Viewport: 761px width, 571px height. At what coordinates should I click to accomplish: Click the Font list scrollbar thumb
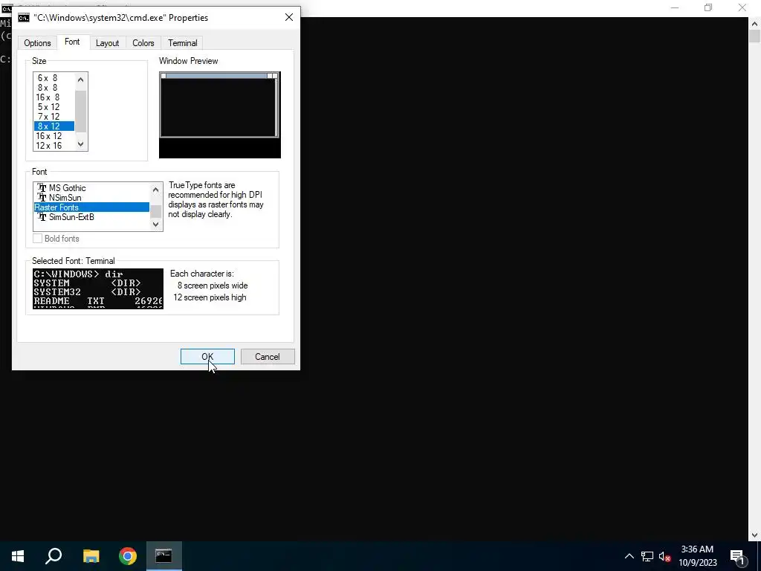pos(156,211)
